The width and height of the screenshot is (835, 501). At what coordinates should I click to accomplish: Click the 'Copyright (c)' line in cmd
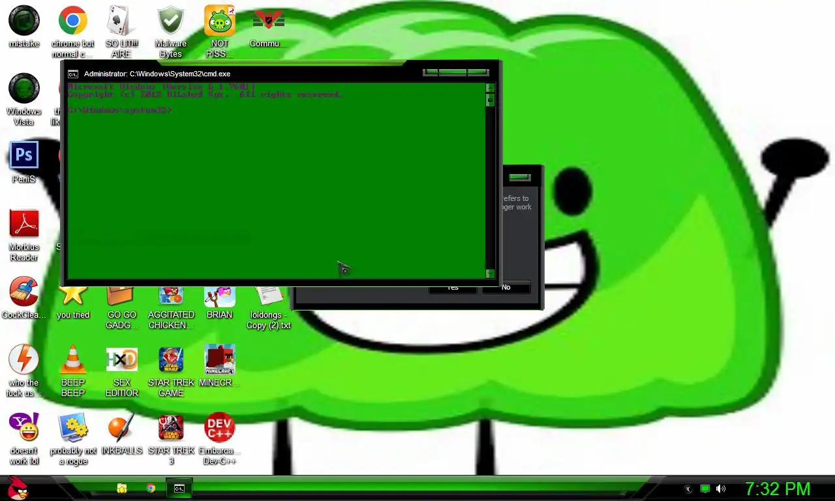pos(205,95)
